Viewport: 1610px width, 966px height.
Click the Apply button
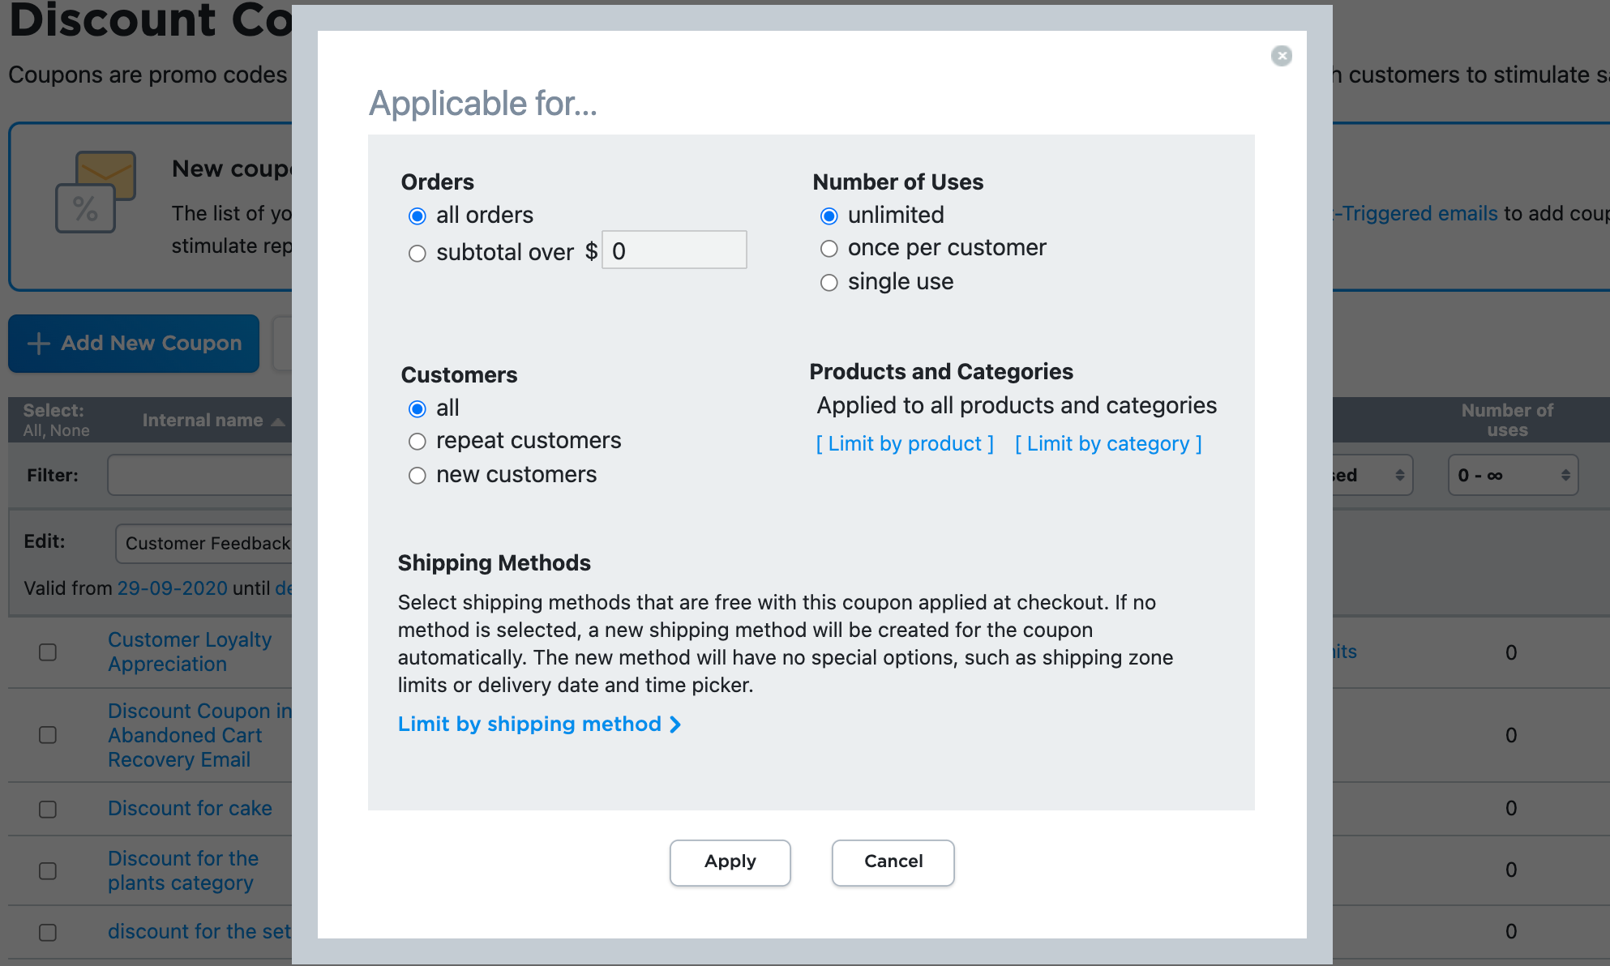click(x=729, y=862)
